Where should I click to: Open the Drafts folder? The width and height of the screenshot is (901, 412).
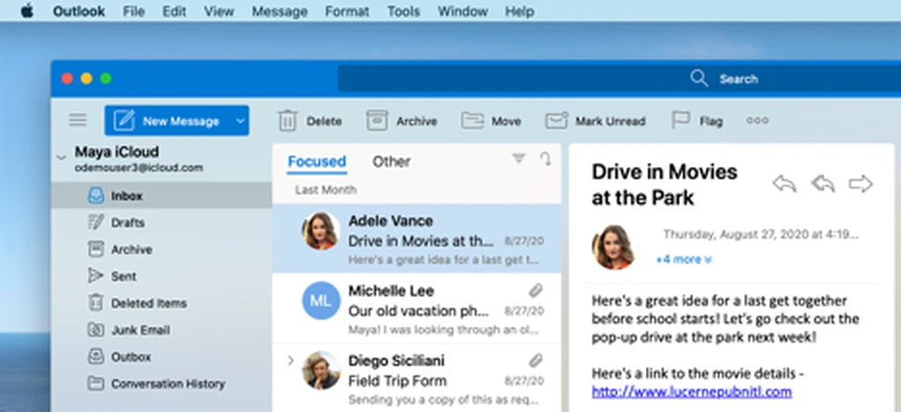click(162, 222)
